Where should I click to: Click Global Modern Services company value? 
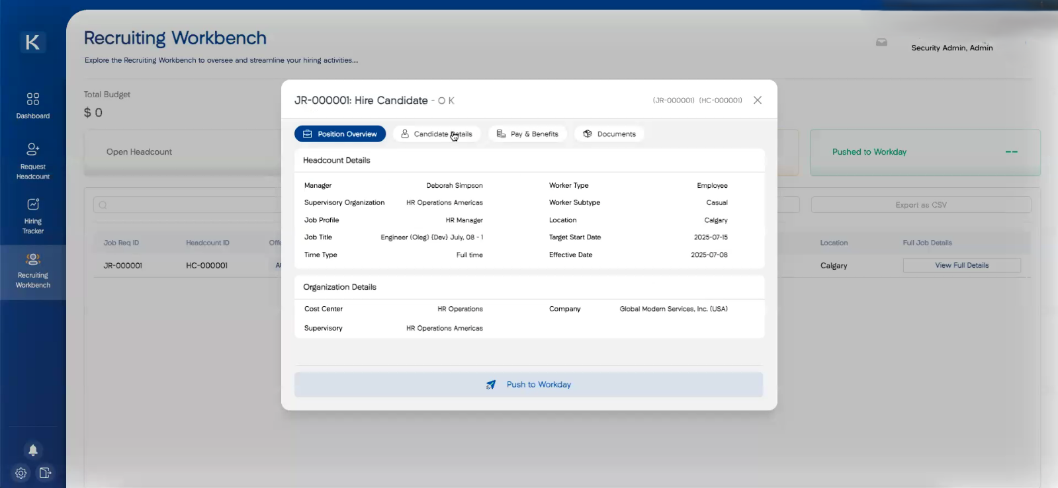[674, 309]
